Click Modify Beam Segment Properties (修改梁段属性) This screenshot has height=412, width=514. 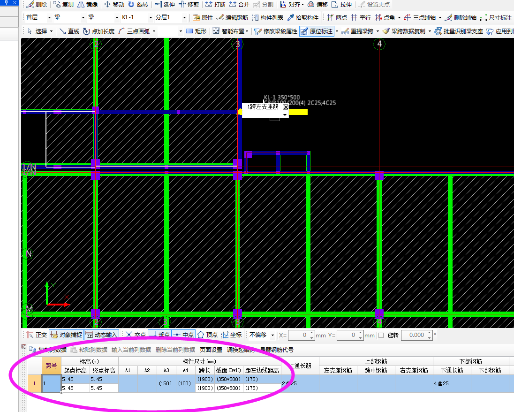point(276,31)
